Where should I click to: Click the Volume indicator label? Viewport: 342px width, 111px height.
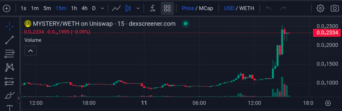(33, 40)
